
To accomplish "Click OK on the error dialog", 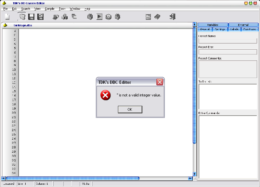I will 130,109.
